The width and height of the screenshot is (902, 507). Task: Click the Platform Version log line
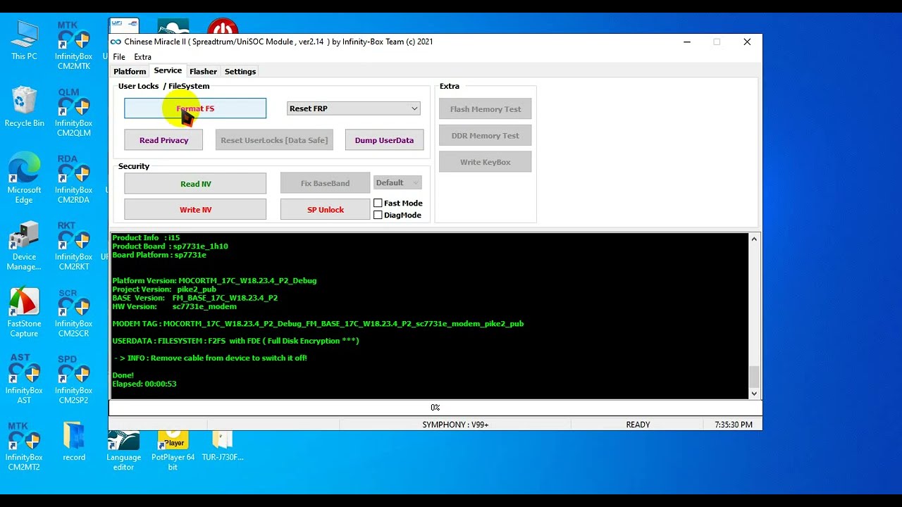(x=214, y=281)
